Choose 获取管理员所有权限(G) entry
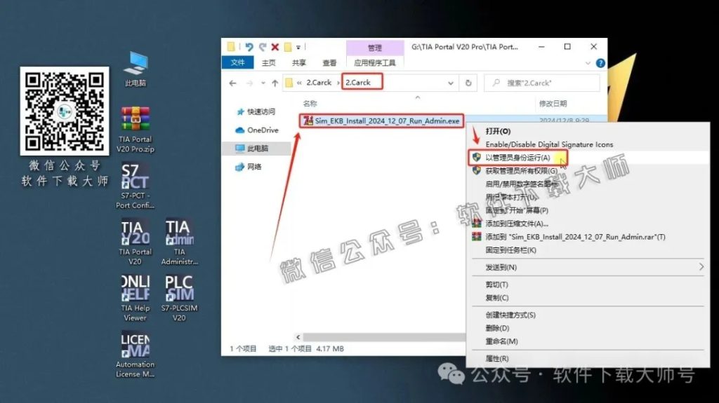The width and height of the screenshot is (719, 403). [522, 171]
